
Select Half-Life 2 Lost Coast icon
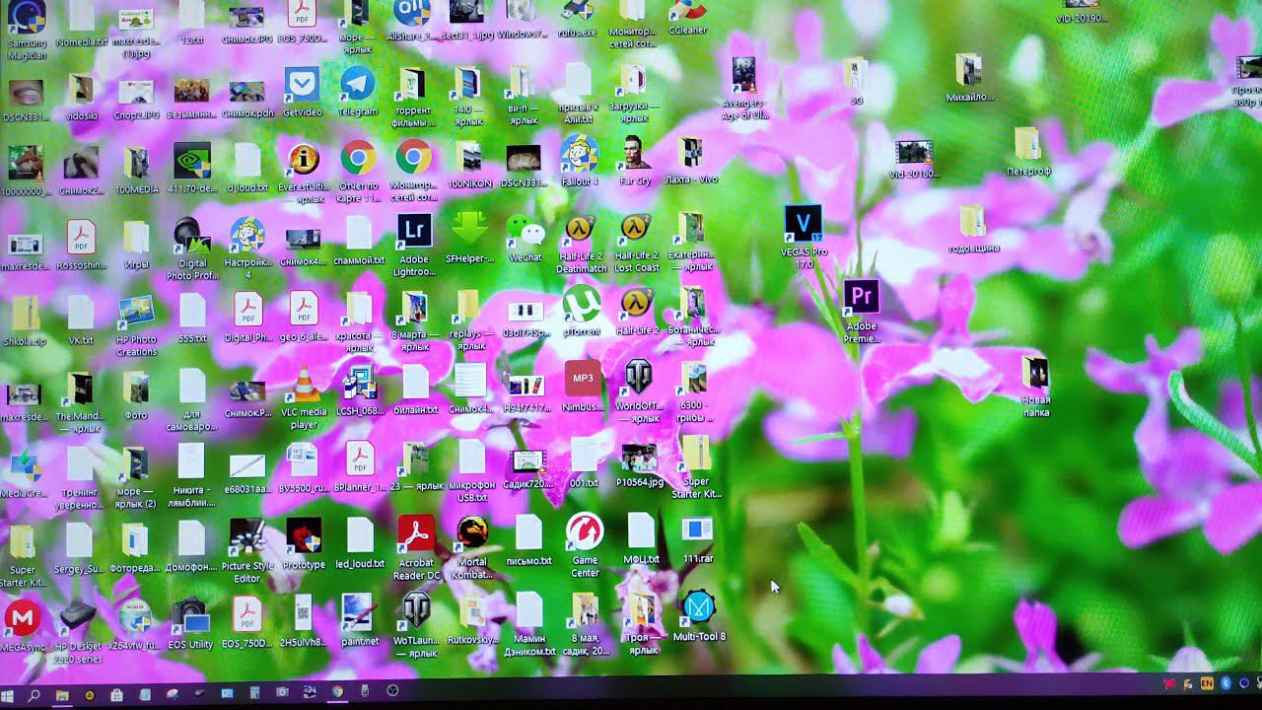pyautogui.click(x=636, y=230)
